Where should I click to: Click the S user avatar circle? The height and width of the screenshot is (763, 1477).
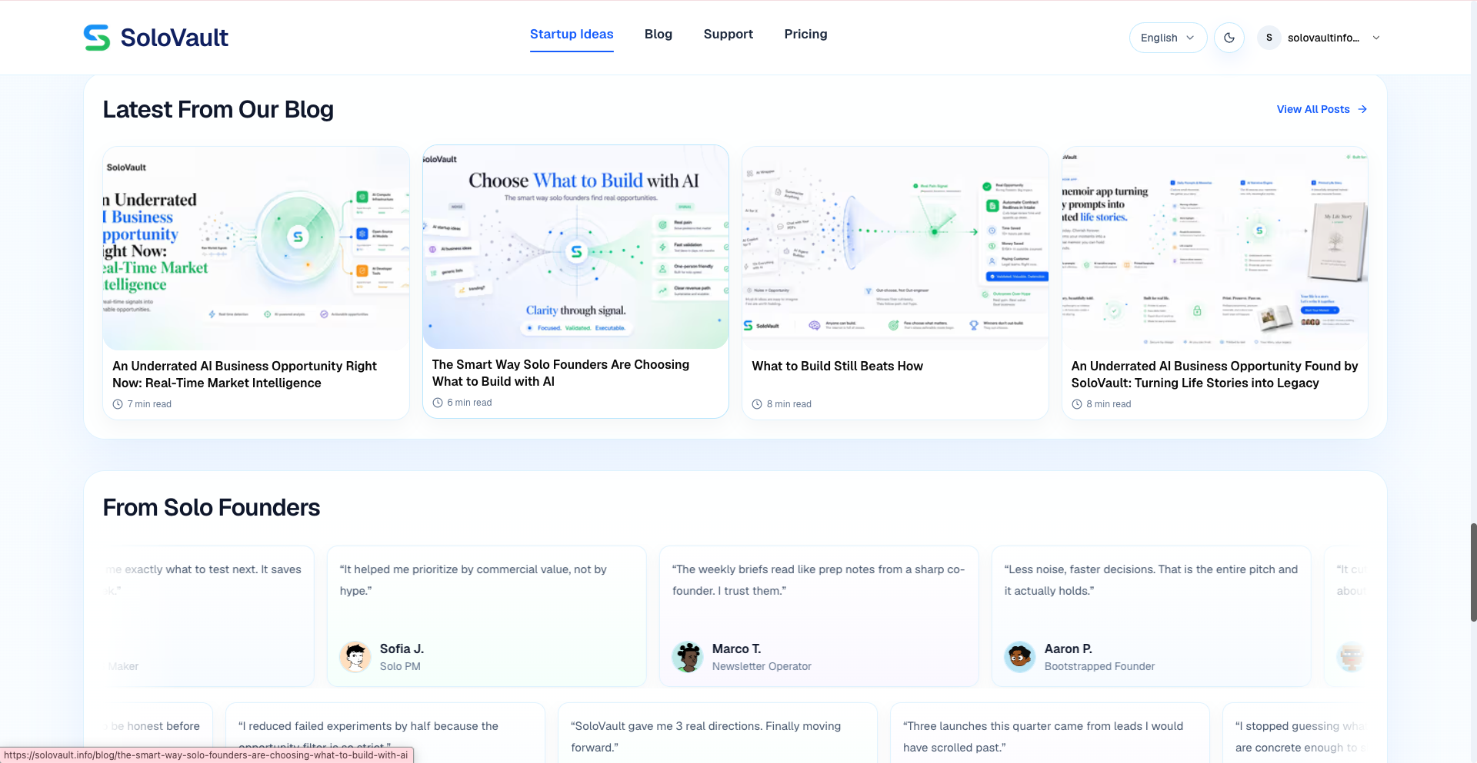1269,38
